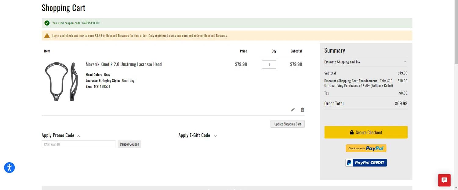Click the pencil edit icon for cart item
This screenshot has width=458, height=190.
point(293,110)
